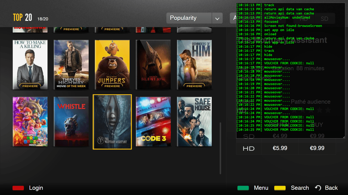Open The Super Mario Bros Movie poster

pyautogui.click(x=30, y=122)
